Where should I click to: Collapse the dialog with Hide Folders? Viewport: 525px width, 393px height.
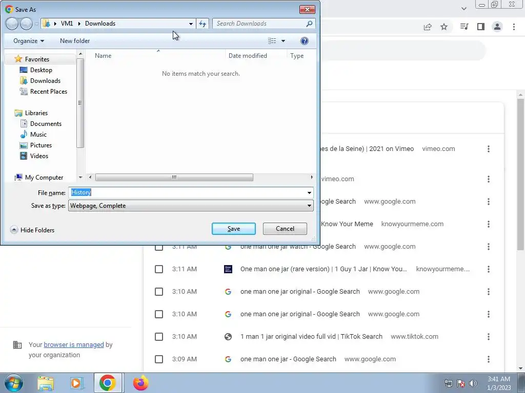point(32,230)
